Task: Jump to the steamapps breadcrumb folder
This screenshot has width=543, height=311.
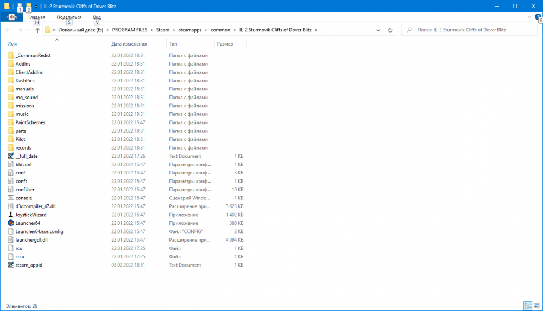Action: point(190,30)
